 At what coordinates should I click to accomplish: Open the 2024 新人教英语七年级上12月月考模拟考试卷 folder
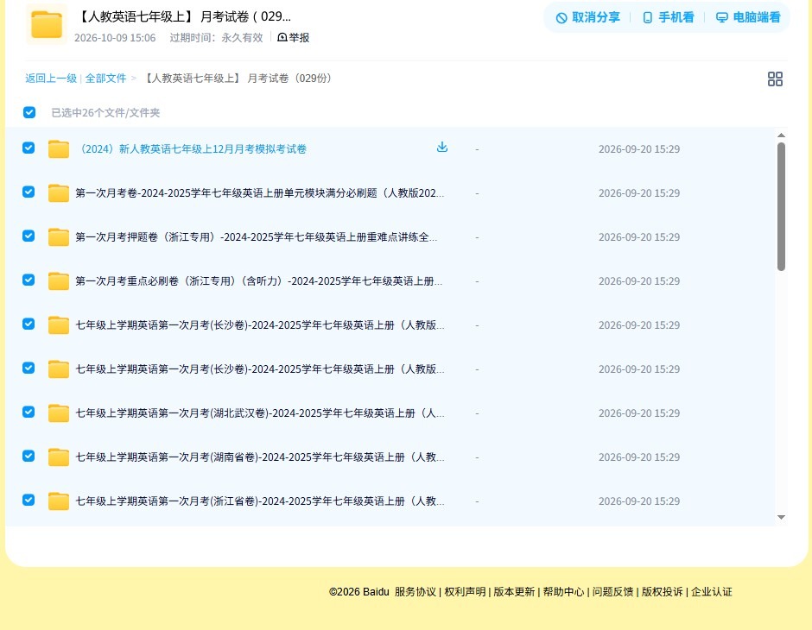191,149
